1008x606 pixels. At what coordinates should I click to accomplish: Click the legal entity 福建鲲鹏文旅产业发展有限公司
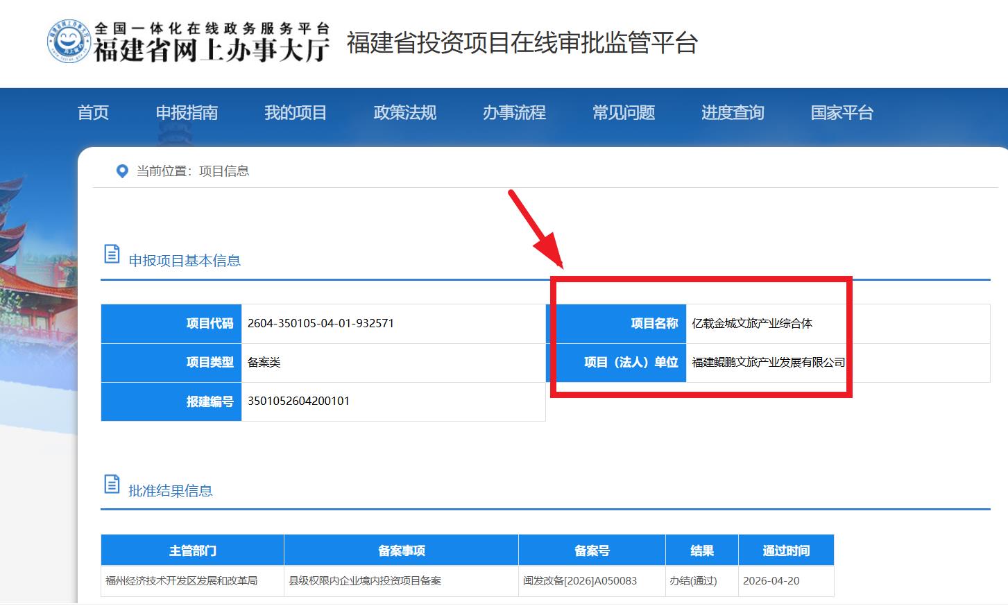[768, 363]
